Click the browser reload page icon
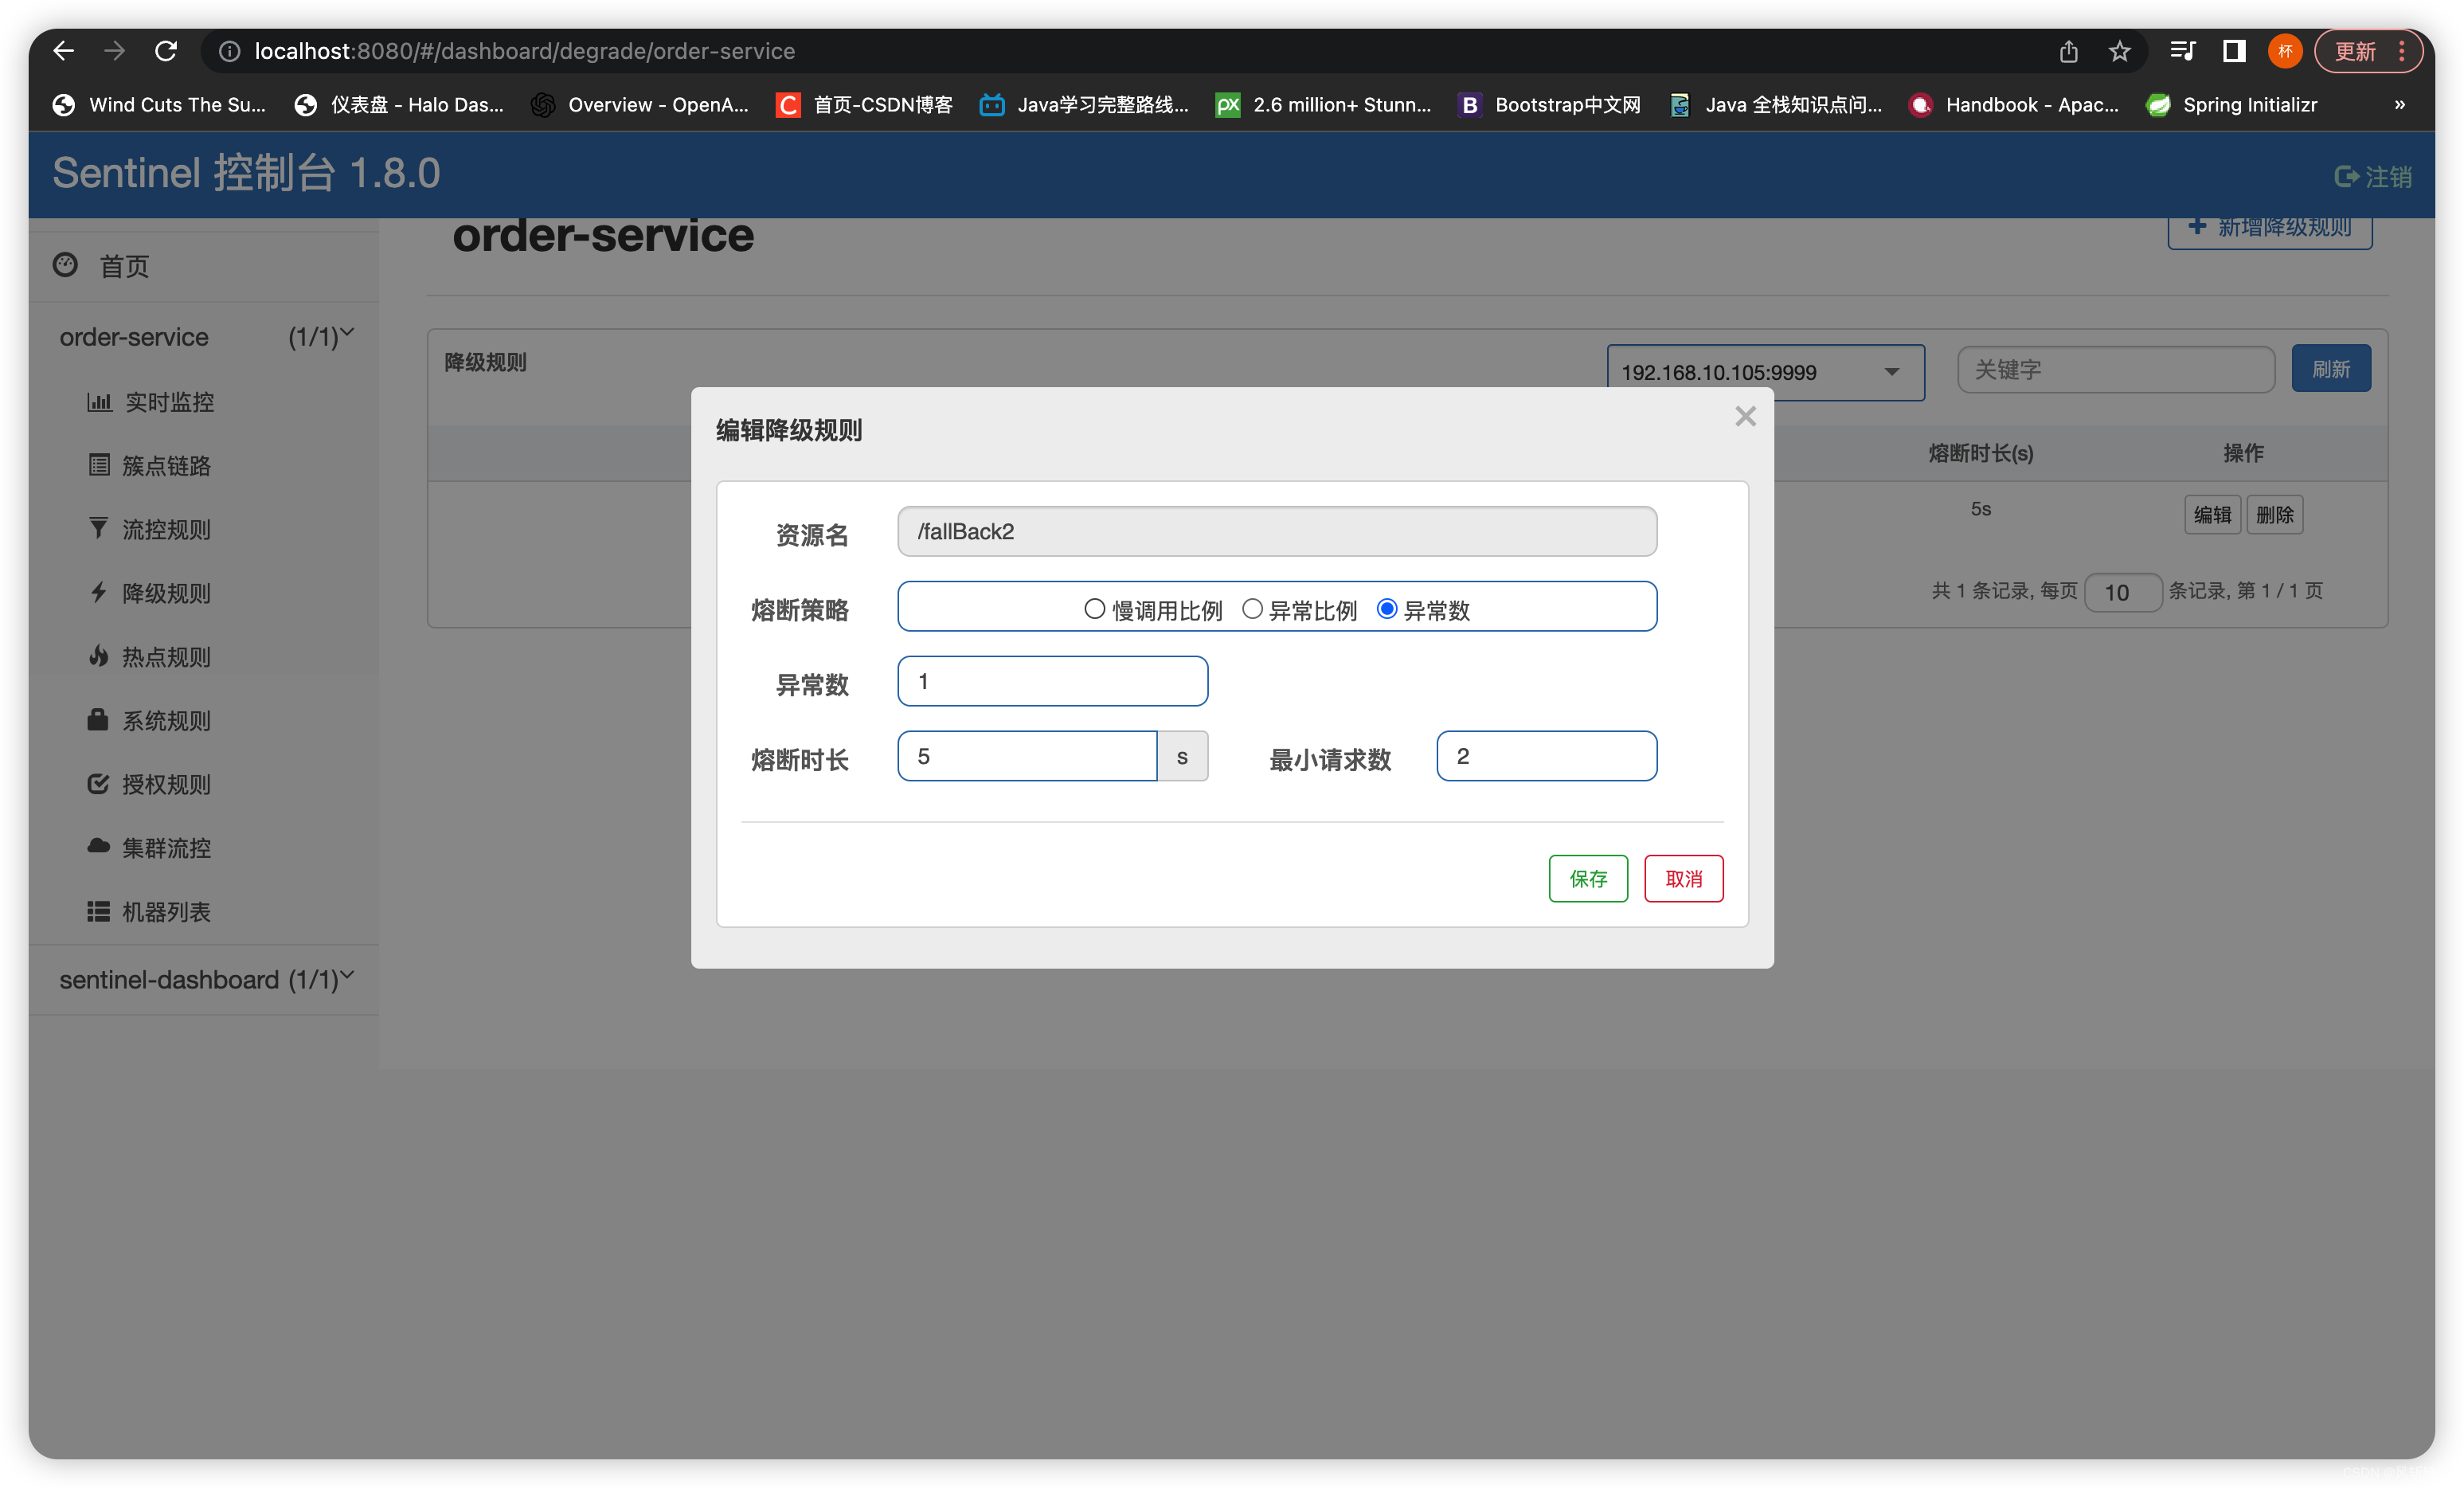 coord(166,51)
